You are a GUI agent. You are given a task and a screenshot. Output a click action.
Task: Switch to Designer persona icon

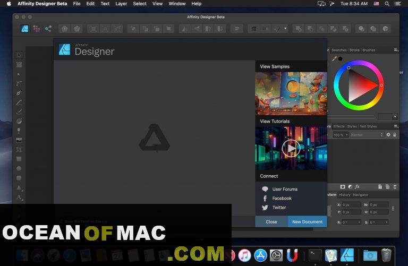(25, 29)
